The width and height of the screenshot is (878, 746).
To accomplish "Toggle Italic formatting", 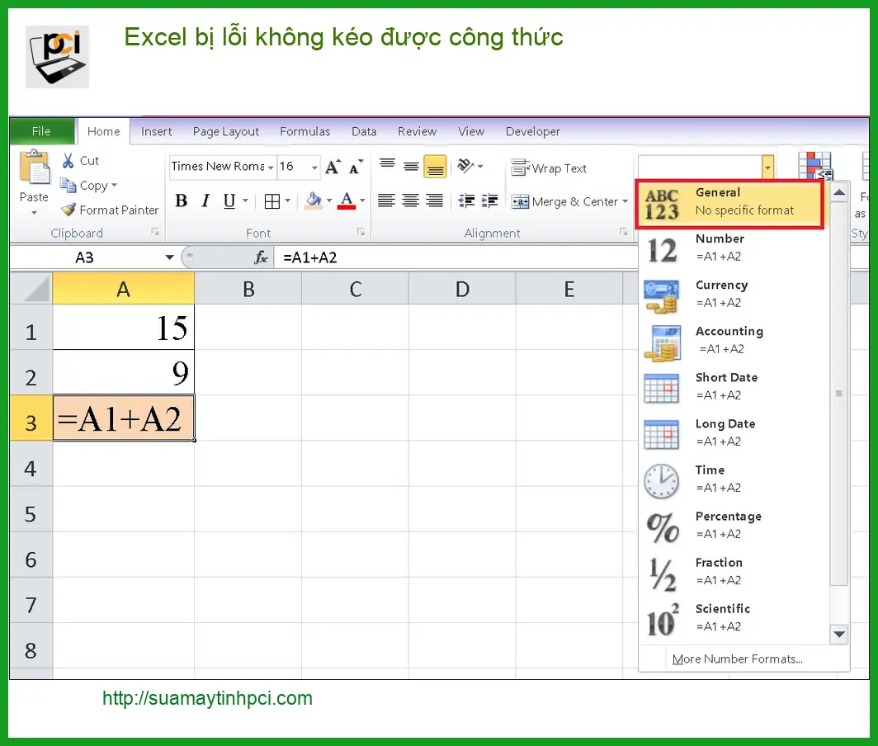I will coord(205,201).
